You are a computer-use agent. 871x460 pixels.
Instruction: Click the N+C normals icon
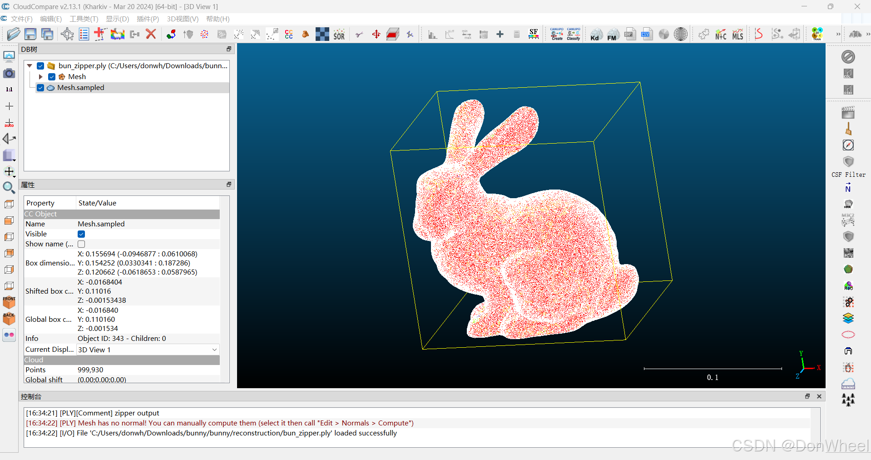pyautogui.click(x=721, y=35)
